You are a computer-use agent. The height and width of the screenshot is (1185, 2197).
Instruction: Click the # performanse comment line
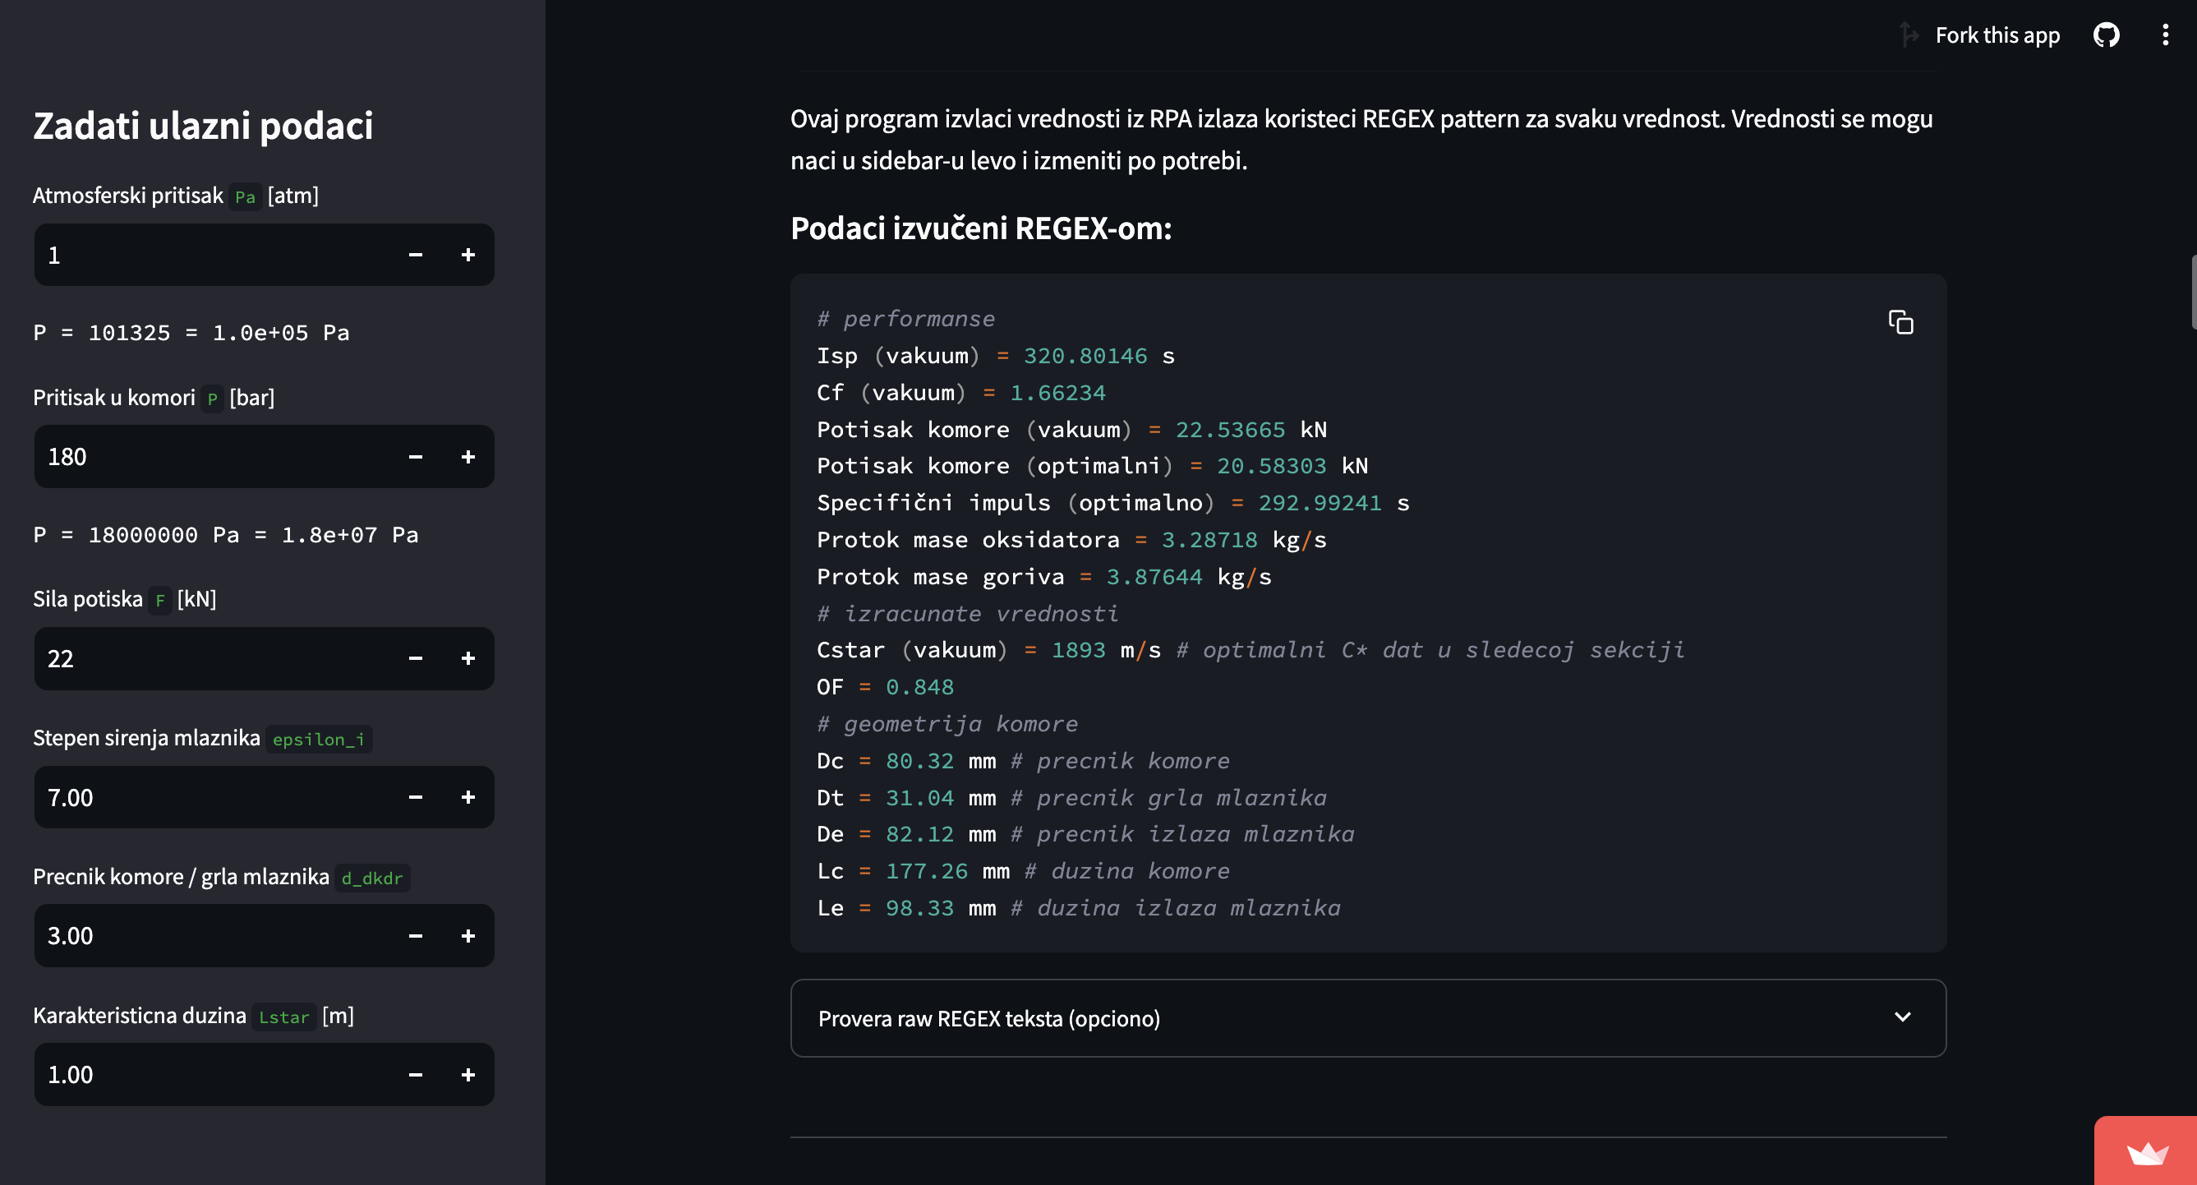point(905,319)
